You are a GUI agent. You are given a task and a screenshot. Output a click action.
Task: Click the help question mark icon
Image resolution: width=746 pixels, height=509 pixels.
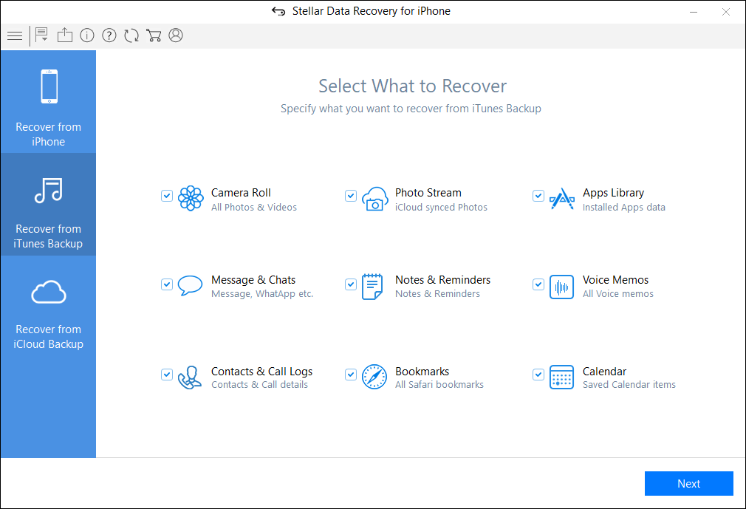tap(109, 35)
